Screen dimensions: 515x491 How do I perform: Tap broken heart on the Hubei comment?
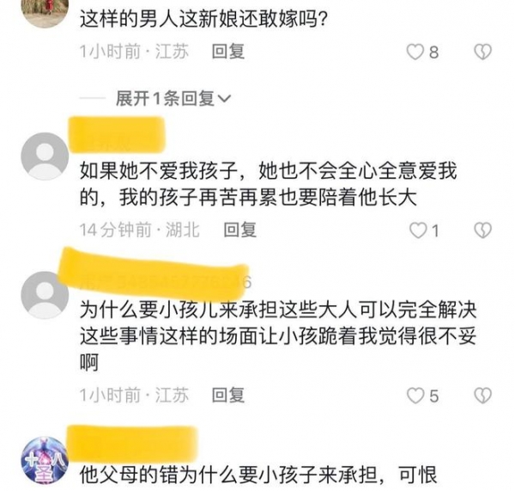[482, 230]
